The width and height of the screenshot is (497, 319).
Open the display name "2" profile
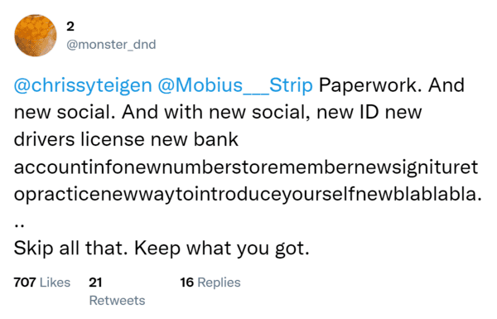[70, 27]
